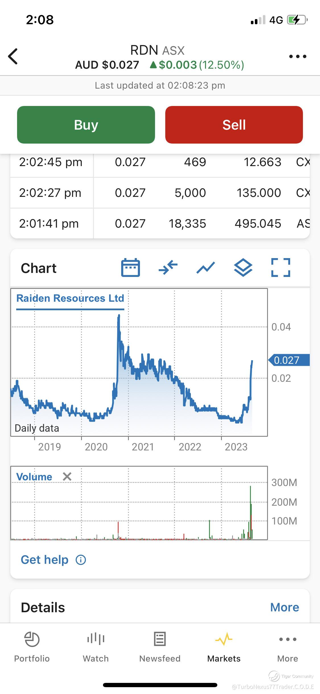The width and height of the screenshot is (320, 694).
Task: Tap the tallest green volume bar in 2023
Action: point(250,512)
